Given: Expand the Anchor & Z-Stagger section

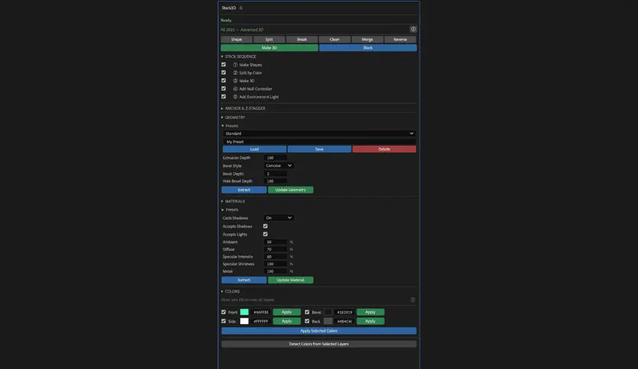Looking at the screenshot, I should [222, 108].
